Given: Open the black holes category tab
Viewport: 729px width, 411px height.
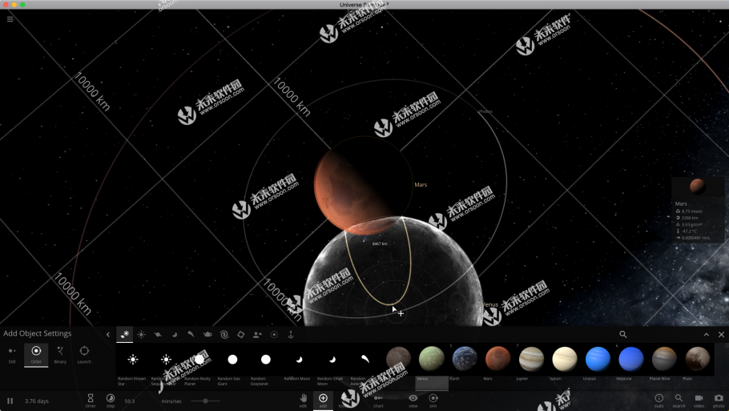Looking at the screenshot, I should pyautogui.click(x=240, y=334).
